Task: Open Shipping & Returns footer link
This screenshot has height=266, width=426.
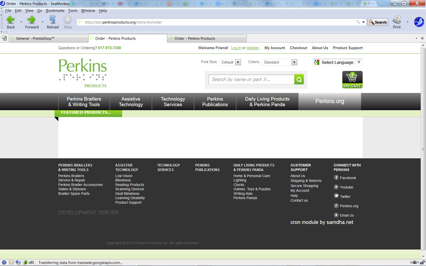Action: 306,181
